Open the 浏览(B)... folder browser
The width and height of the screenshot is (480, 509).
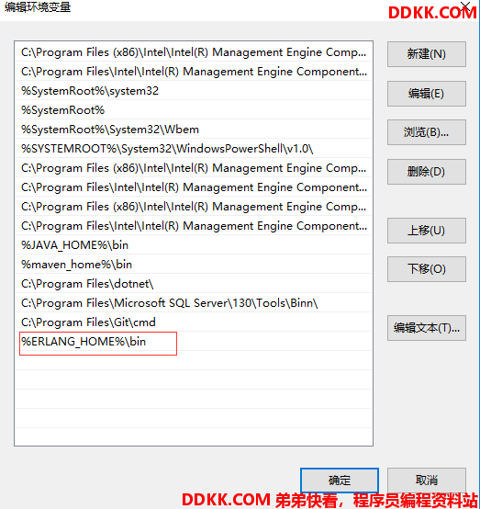pos(427,132)
